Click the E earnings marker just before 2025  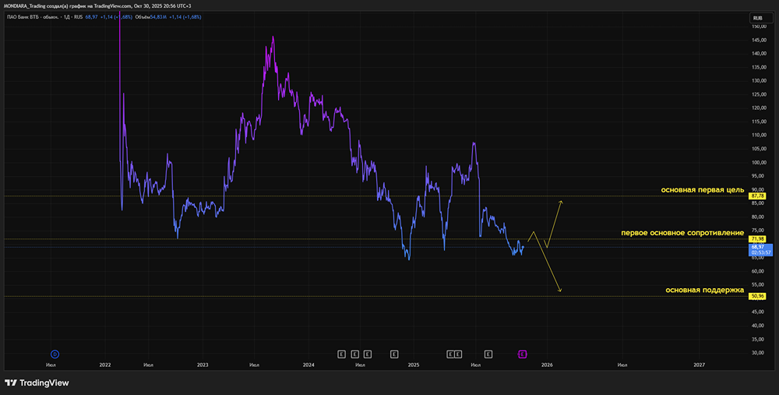[394, 354]
